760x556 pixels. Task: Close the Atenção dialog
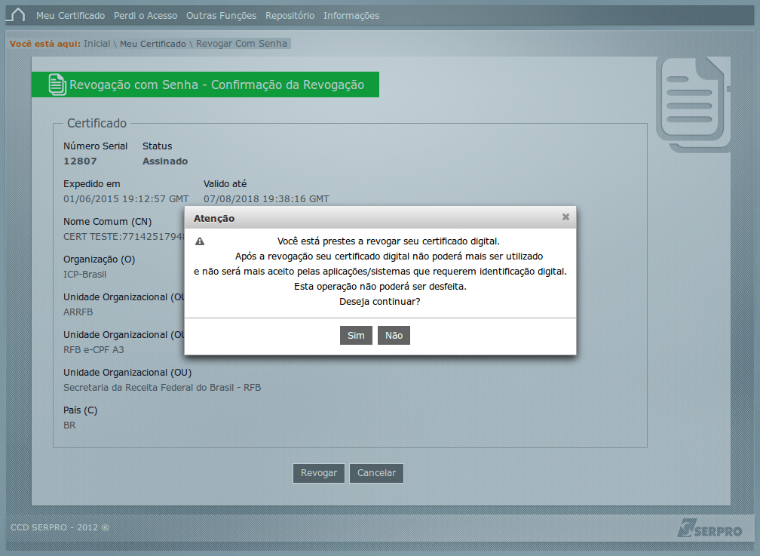click(565, 217)
